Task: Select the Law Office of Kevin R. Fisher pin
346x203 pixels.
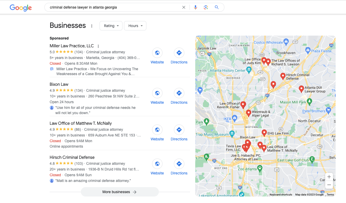Action: pyautogui.click(x=243, y=105)
